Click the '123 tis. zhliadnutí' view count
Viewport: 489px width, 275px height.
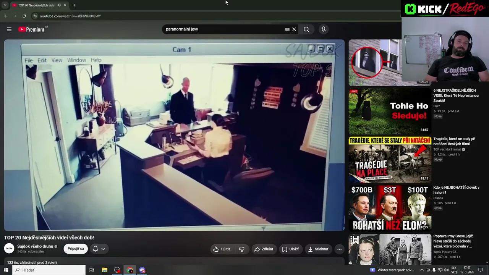click(x=21, y=262)
